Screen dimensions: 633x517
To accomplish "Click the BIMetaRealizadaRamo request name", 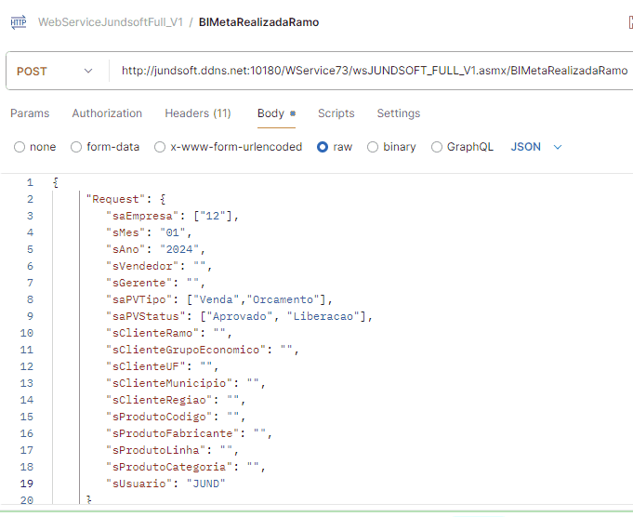I will click(258, 22).
